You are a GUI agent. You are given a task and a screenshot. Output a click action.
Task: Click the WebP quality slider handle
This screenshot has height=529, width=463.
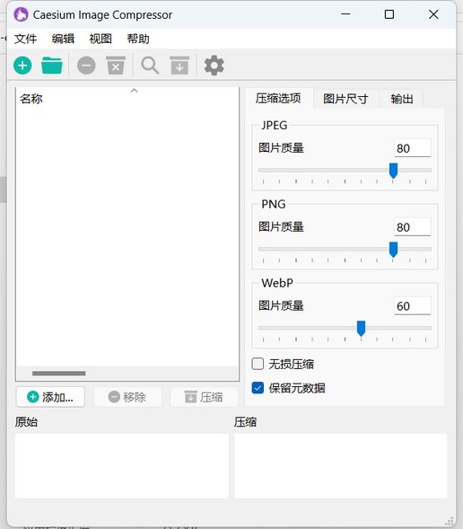pos(361,328)
